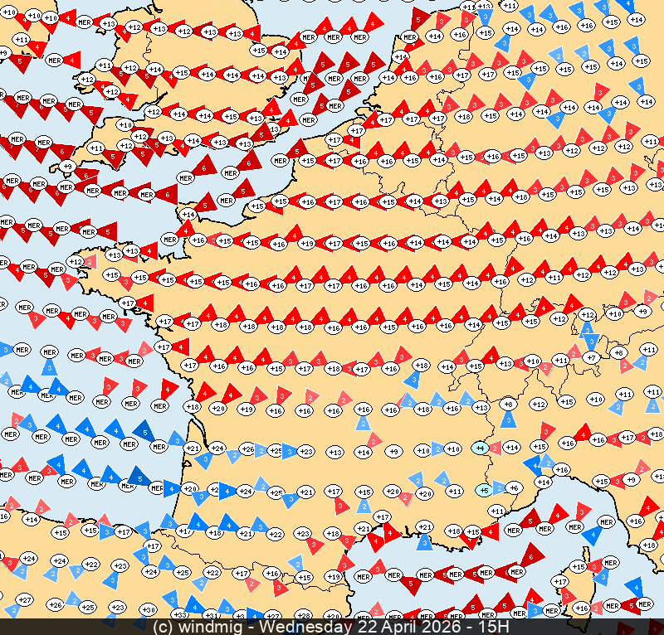This screenshot has height=635, width=664.
Task: Select the +30 temperature label in Spain
Action: coord(148,610)
